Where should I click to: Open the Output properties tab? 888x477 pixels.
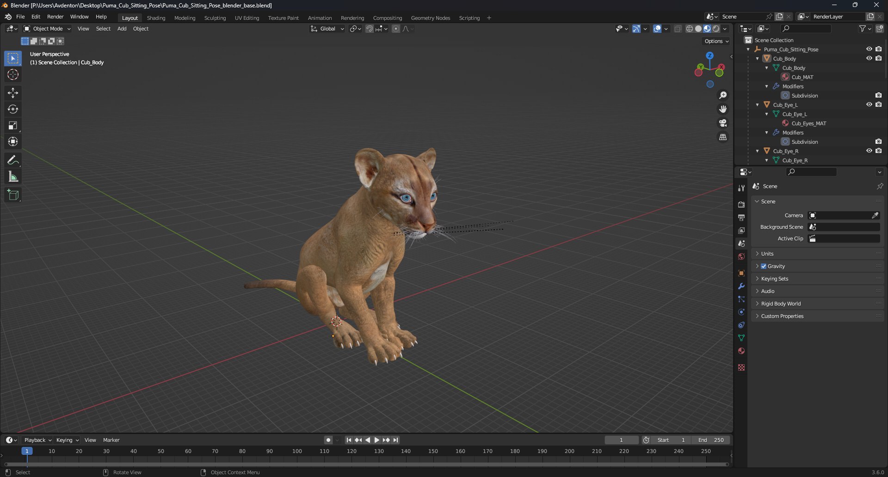click(741, 217)
